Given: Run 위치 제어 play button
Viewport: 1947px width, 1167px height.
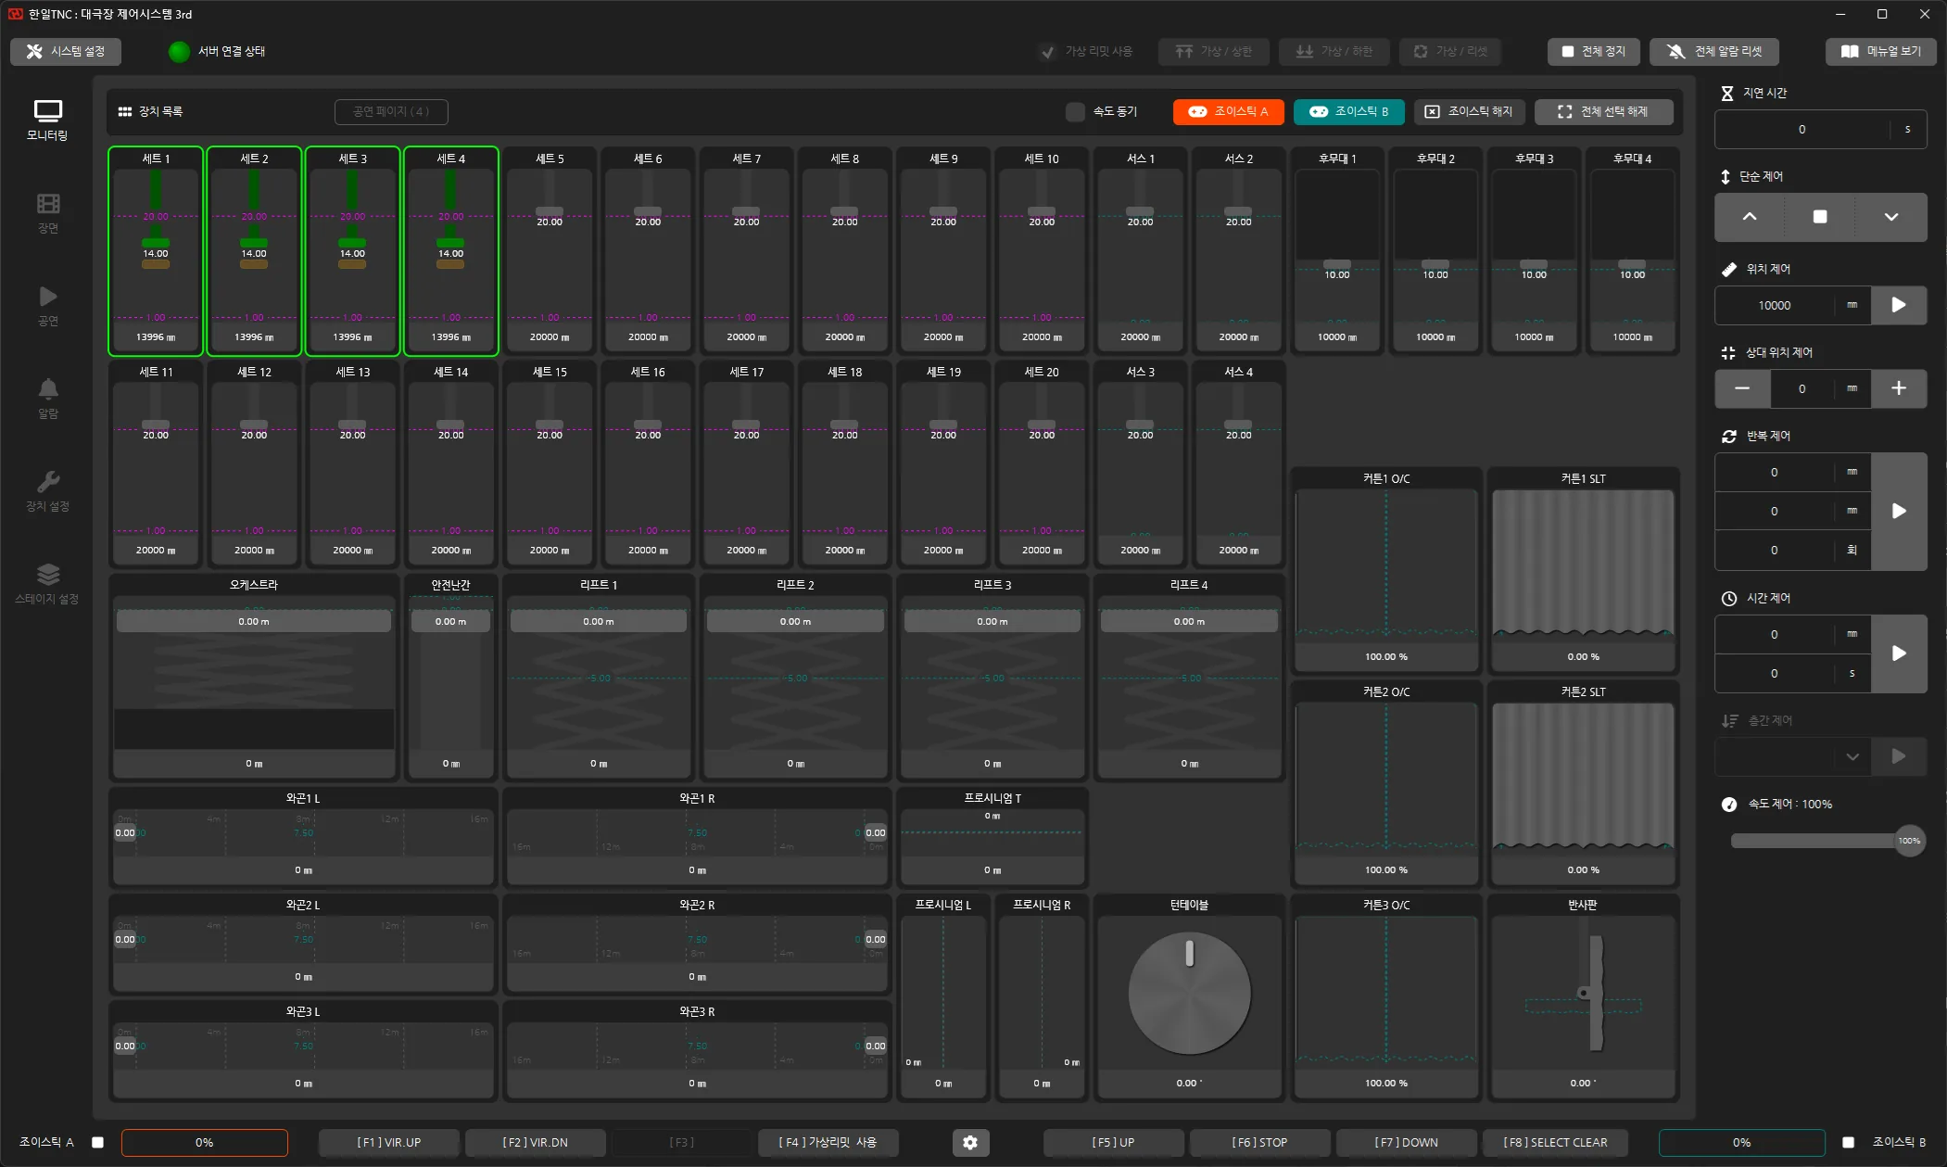Looking at the screenshot, I should pyautogui.click(x=1899, y=305).
